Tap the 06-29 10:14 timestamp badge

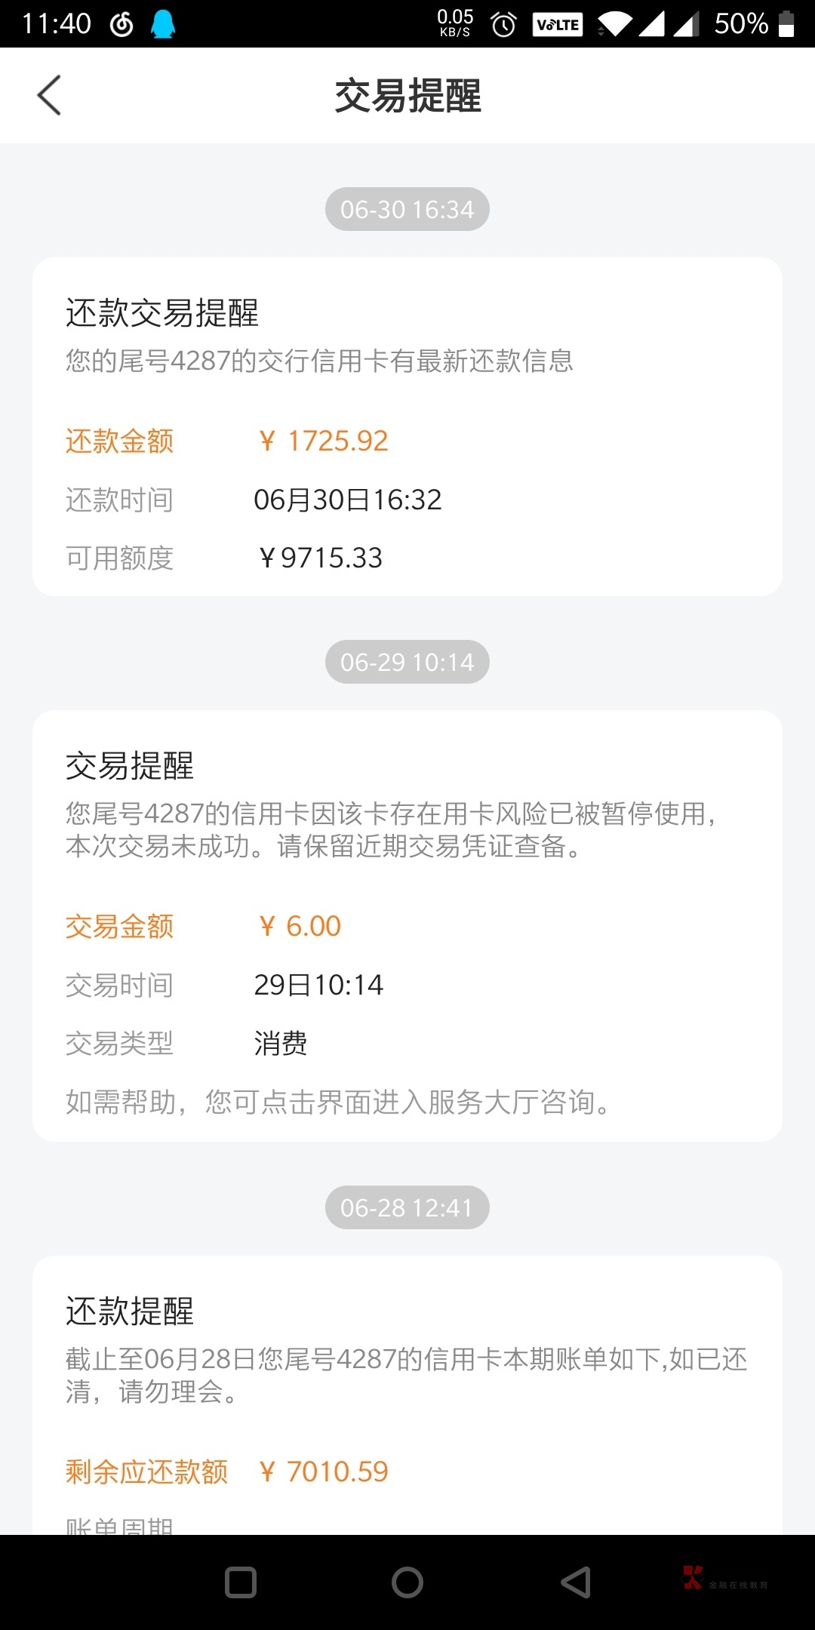coord(407,662)
